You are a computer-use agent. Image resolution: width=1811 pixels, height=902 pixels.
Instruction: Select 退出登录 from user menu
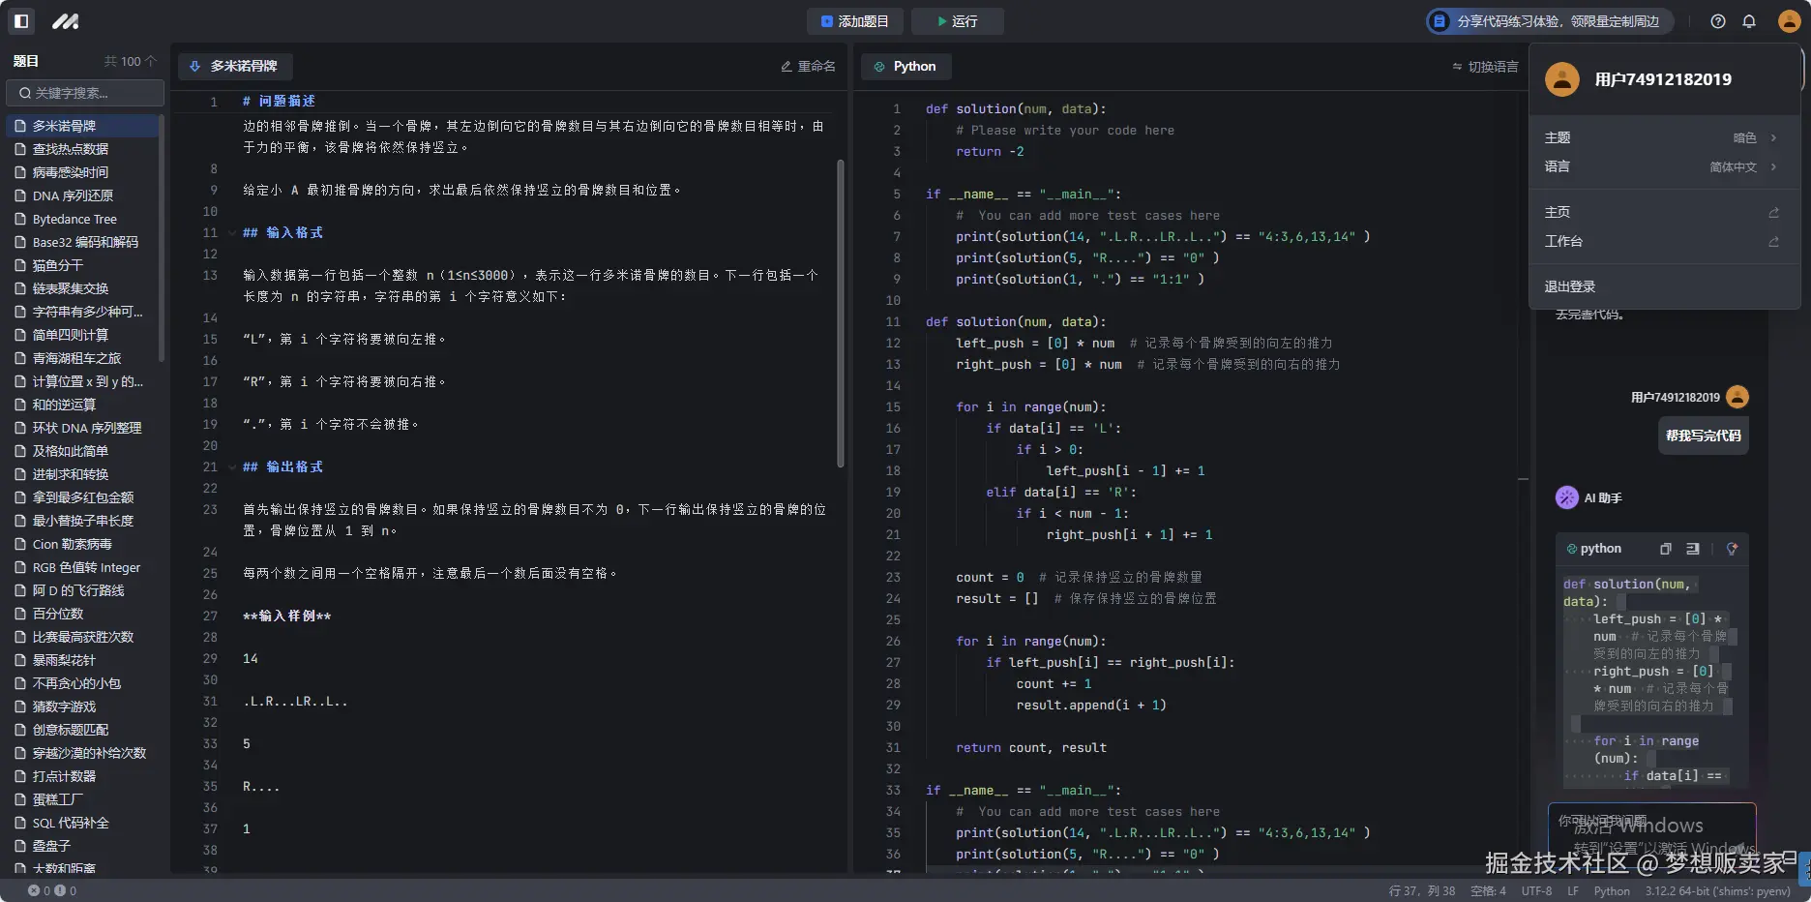click(1569, 286)
